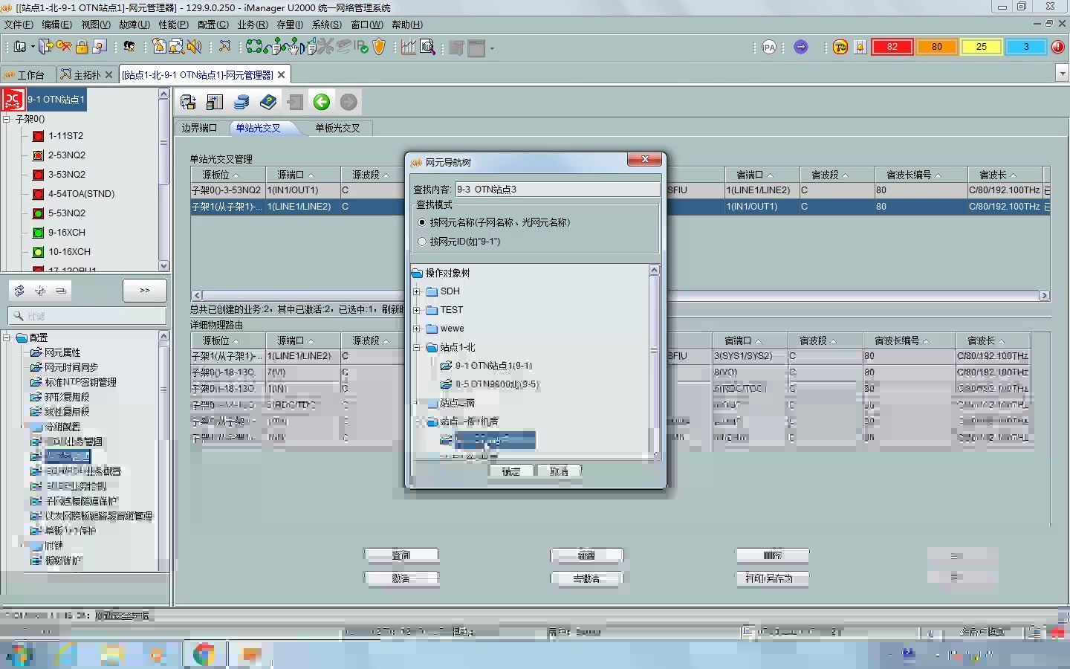The height and width of the screenshot is (669, 1070).
Task: Open the 故障(U) menu
Action: point(134,25)
